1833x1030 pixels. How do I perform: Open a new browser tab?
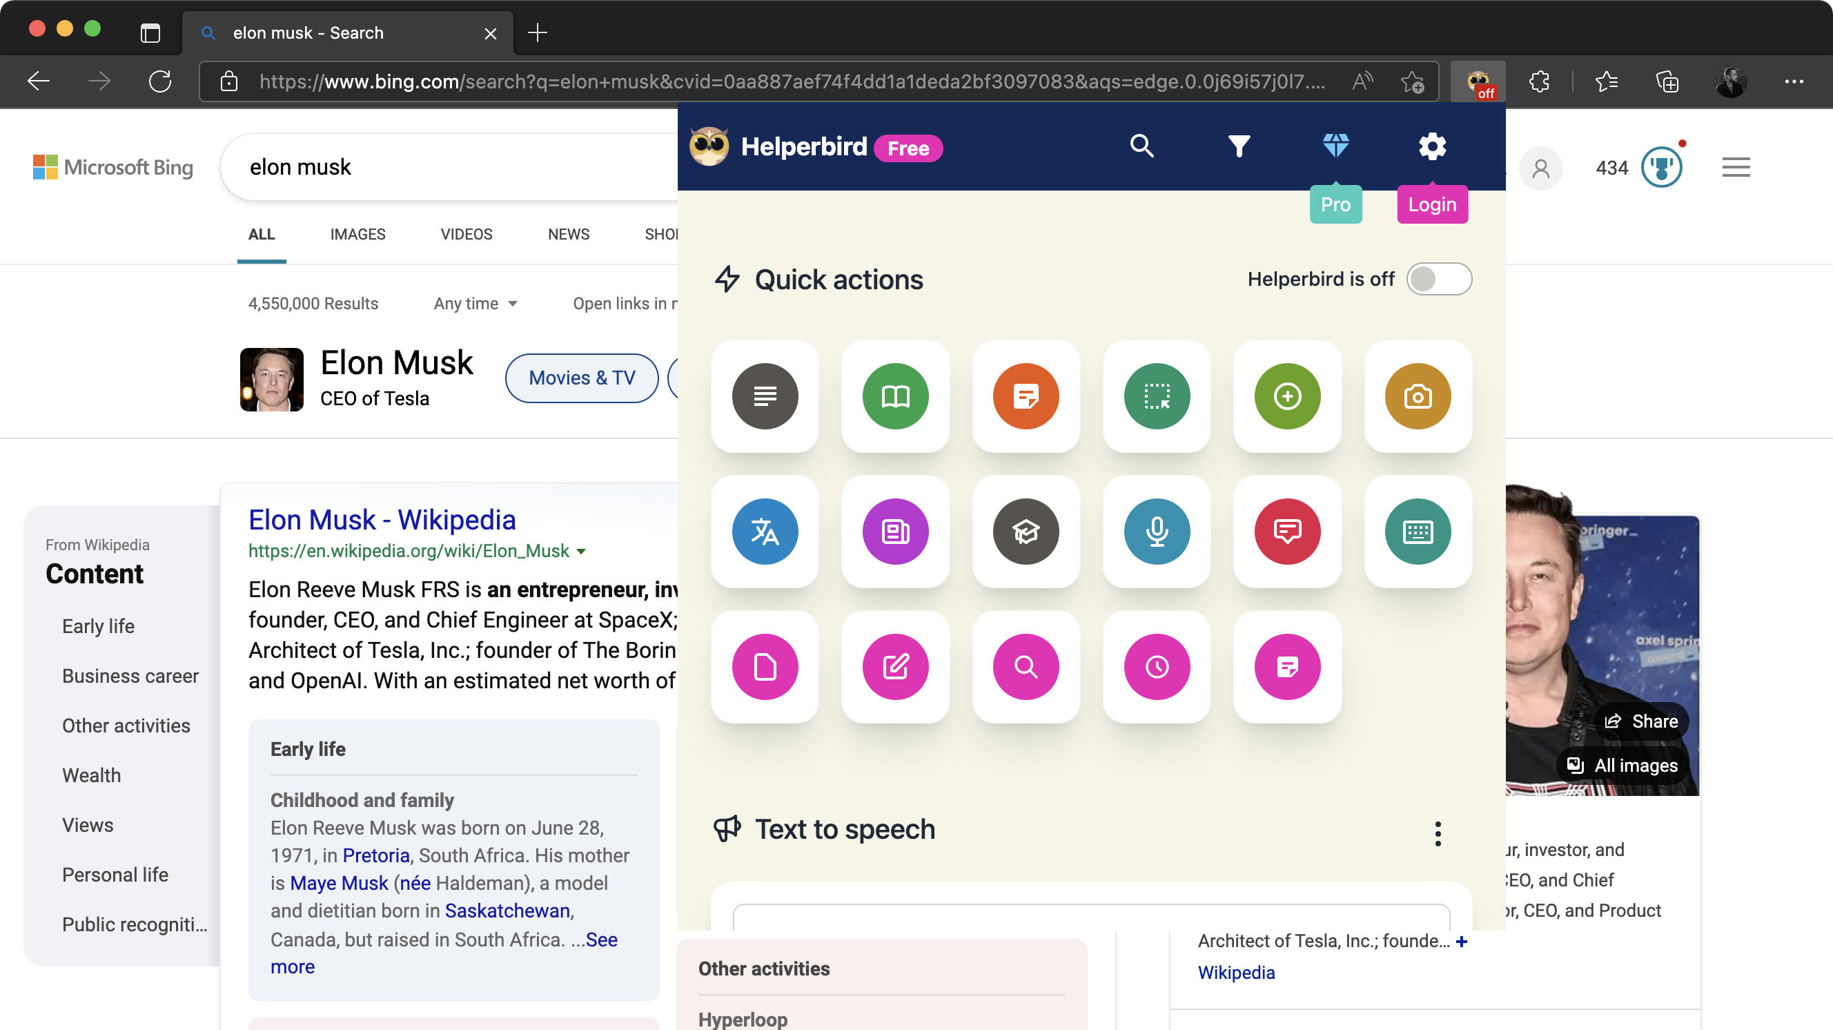point(537,32)
